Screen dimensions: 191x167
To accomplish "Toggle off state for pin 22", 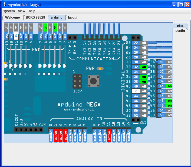I will click(x=144, y=43).
